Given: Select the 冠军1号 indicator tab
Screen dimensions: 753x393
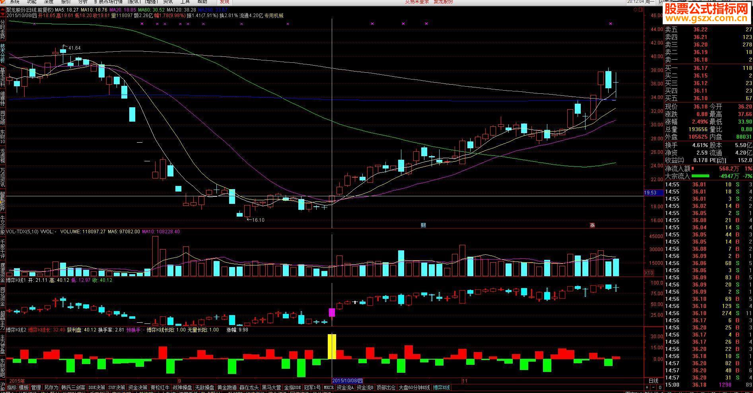Looking at the screenshot, I should (x=312, y=387).
